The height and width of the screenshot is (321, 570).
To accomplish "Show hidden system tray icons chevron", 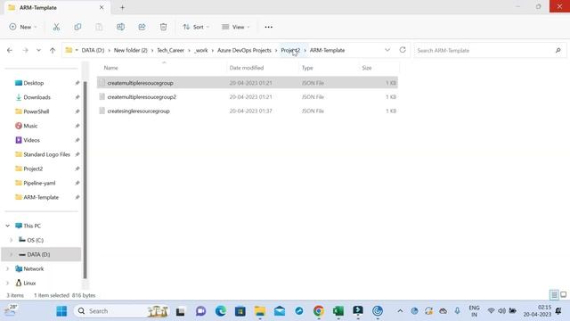I will 400,311.
